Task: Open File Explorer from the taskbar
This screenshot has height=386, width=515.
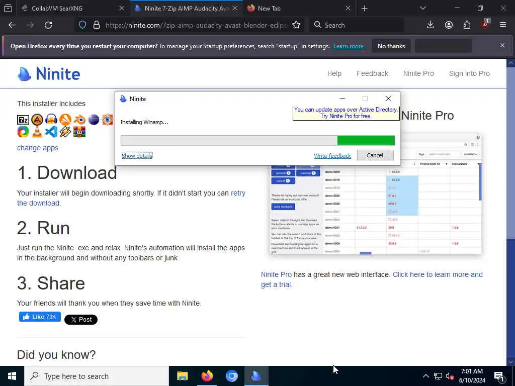Action: click(182, 376)
